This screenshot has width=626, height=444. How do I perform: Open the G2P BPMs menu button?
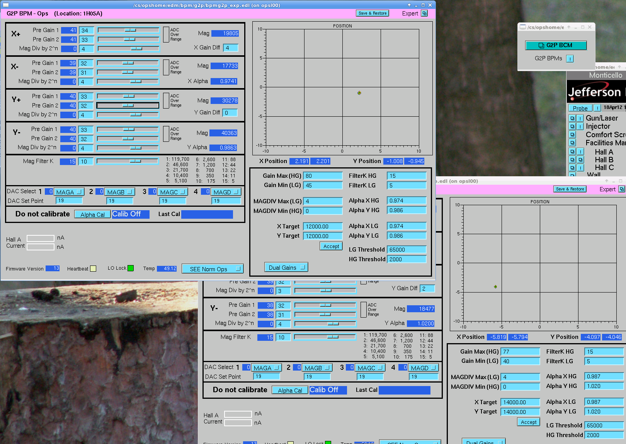pyautogui.click(x=570, y=58)
